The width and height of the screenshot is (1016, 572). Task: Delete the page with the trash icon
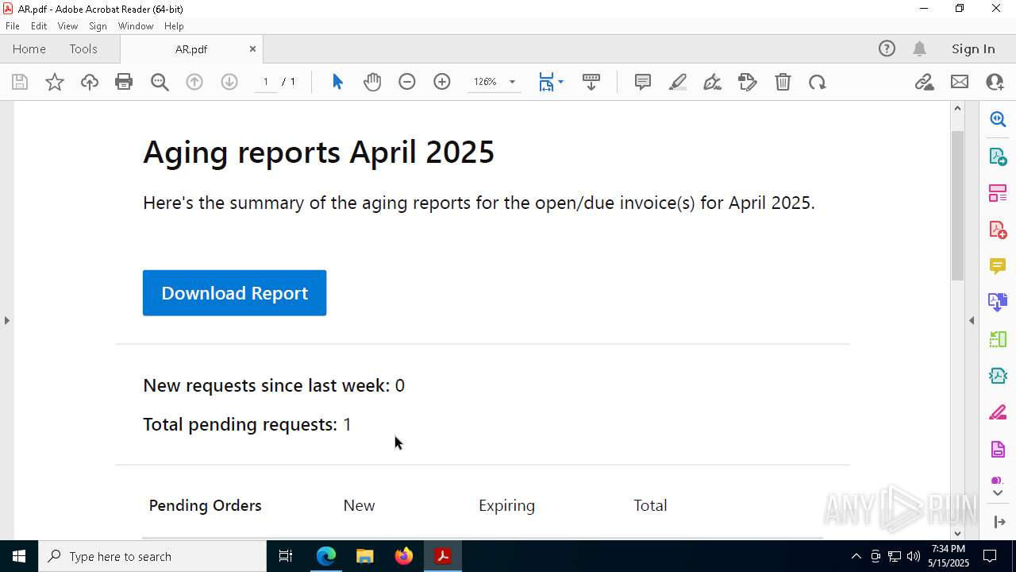783,82
